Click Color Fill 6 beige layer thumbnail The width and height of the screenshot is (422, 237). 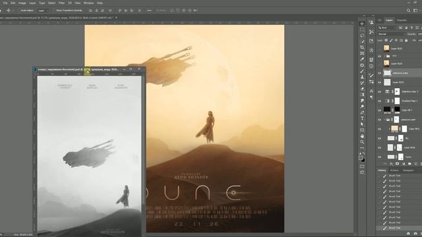coord(394,129)
